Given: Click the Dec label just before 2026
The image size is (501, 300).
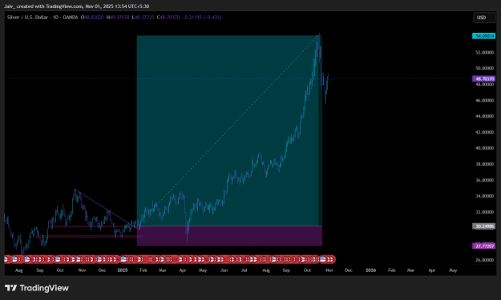Looking at the screenshot, I should (349, 270).
